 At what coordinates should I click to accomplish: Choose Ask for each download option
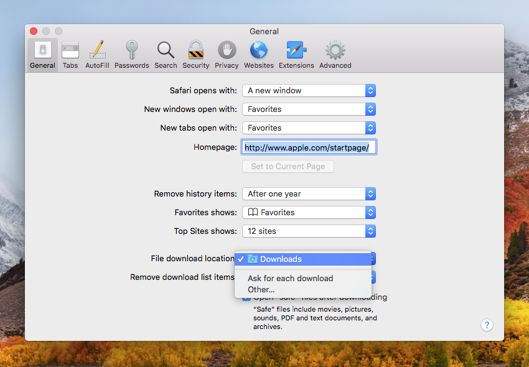click(x=289, y=278)
